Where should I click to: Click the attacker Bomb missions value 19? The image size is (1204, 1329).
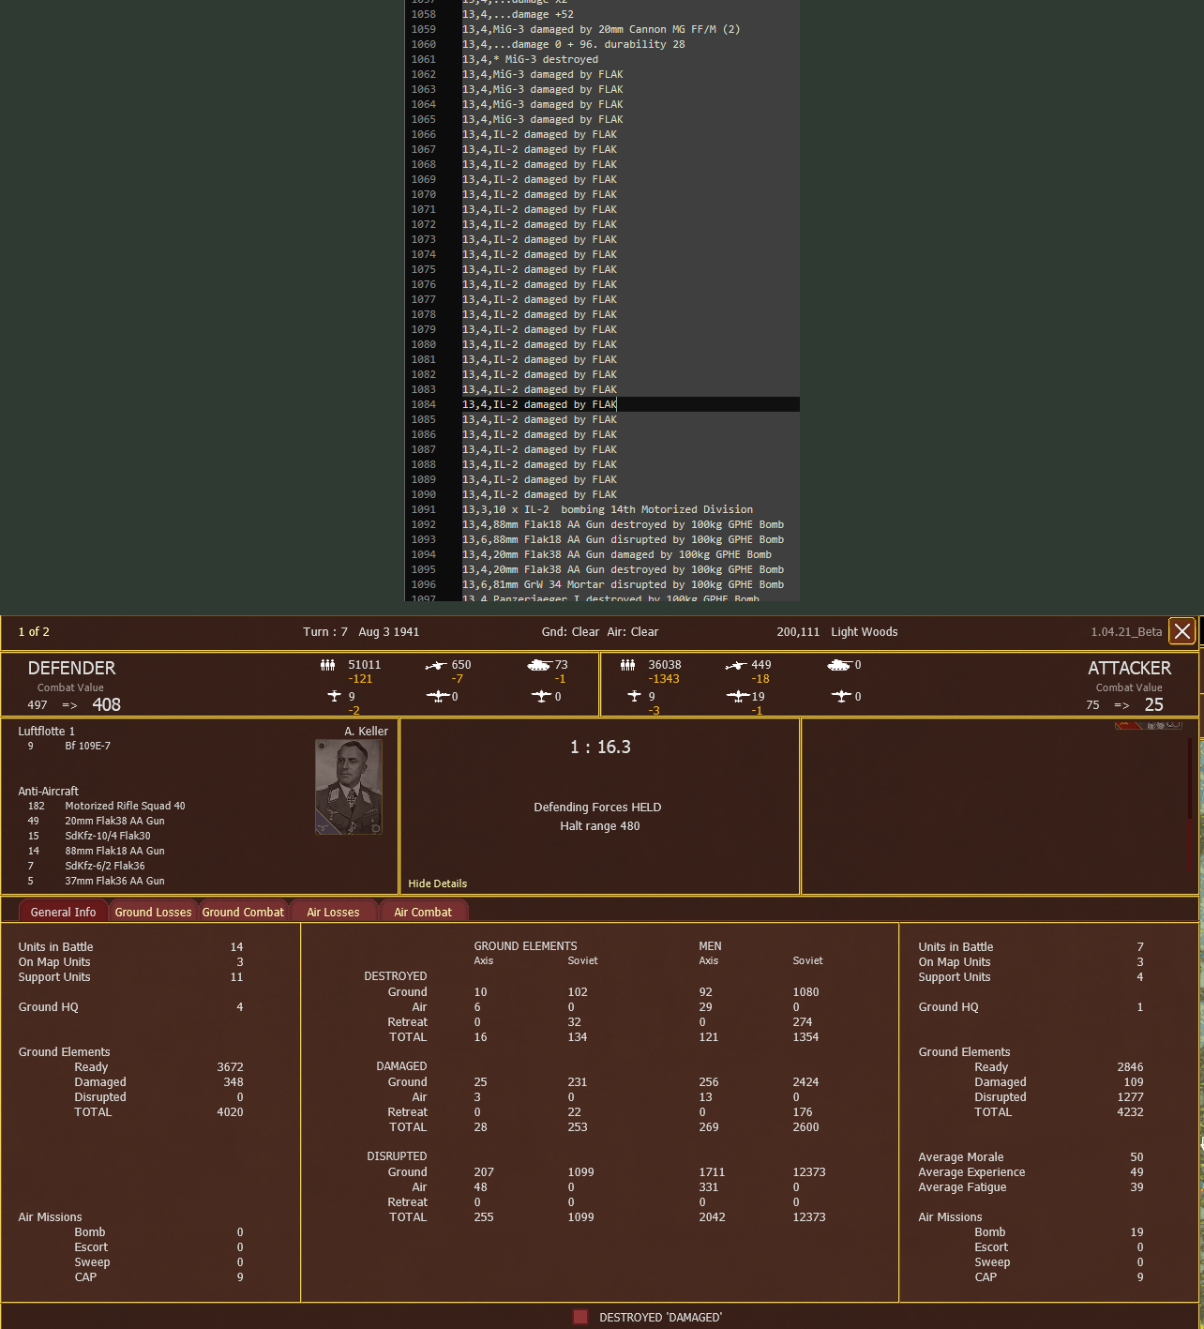[1136, 1232]
